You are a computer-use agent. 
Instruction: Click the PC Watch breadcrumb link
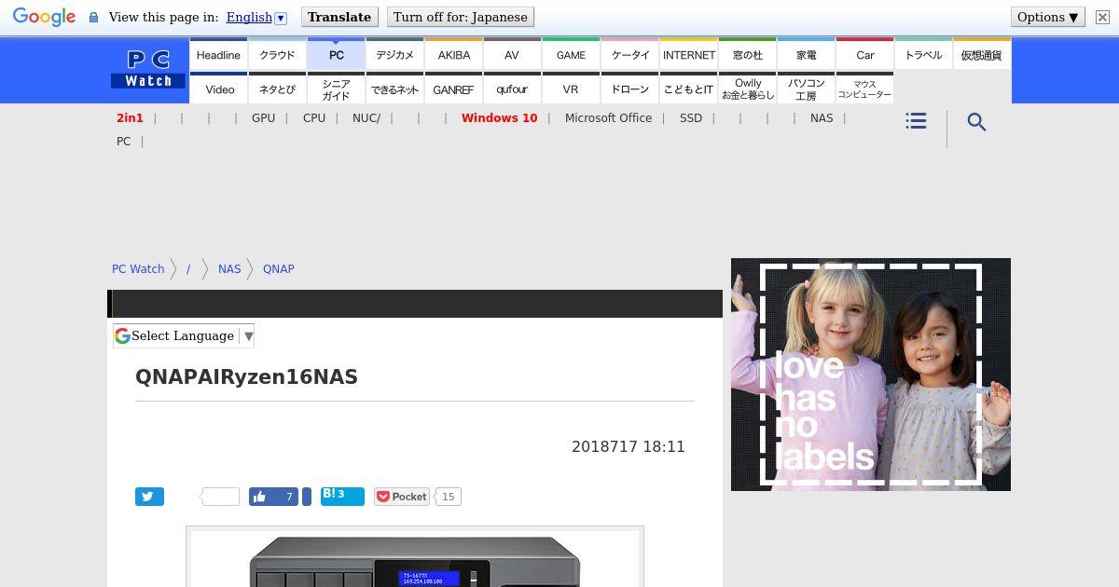click(138, 268)
